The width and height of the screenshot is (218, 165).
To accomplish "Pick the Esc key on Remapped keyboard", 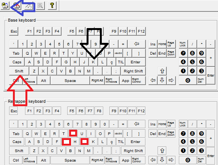I will pyautogui.click(x=14, y=111).
